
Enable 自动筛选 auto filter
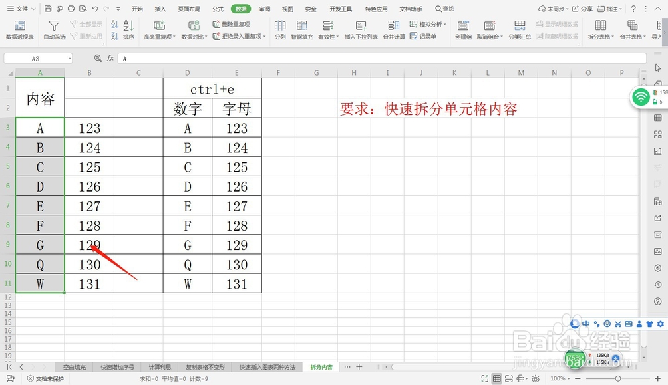click(x=55, y=30)
